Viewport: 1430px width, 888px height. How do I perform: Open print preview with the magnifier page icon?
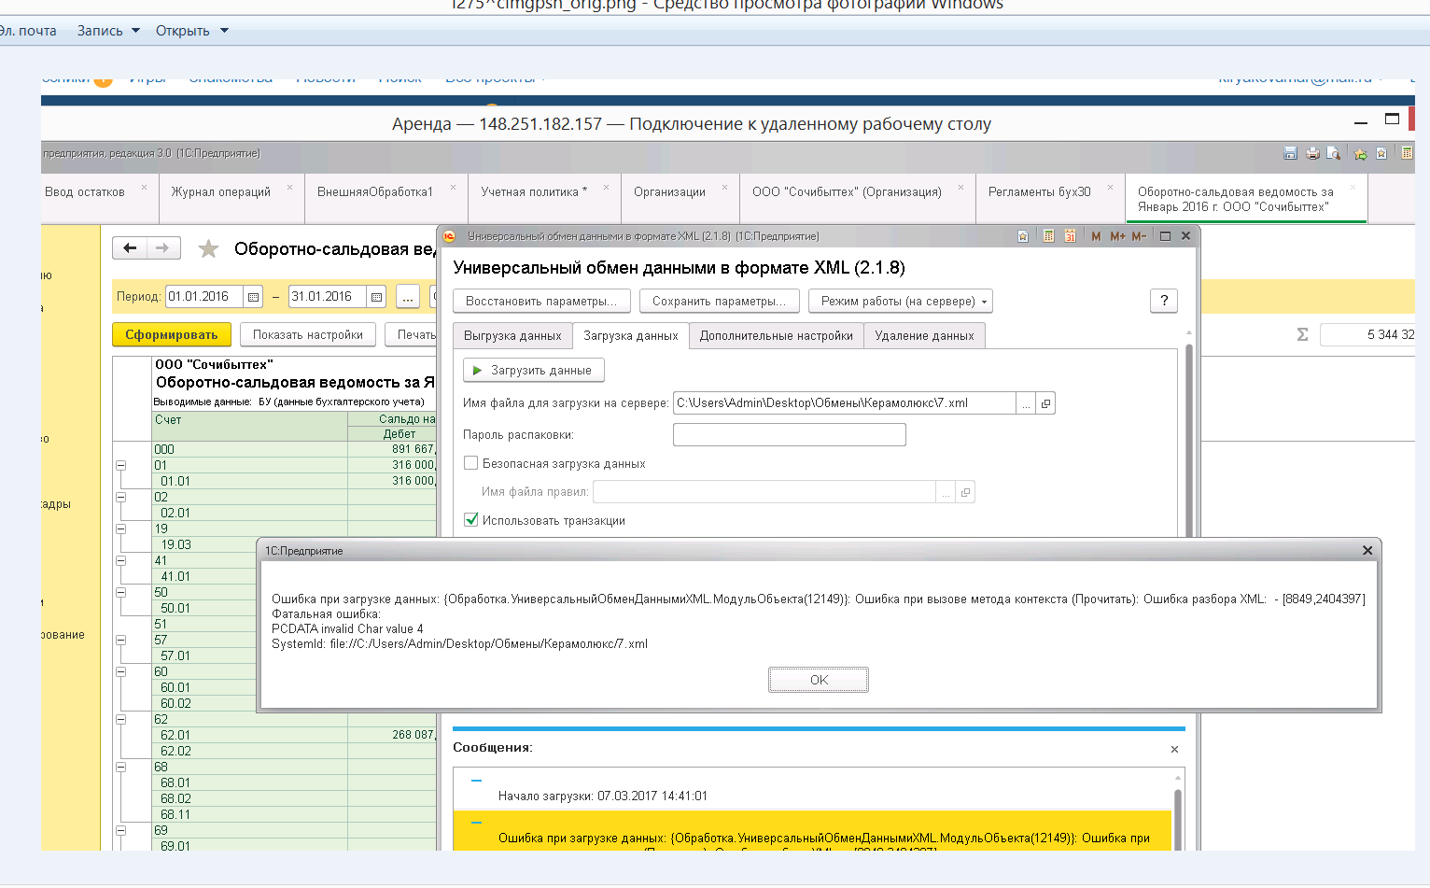tap(1334, 154)
